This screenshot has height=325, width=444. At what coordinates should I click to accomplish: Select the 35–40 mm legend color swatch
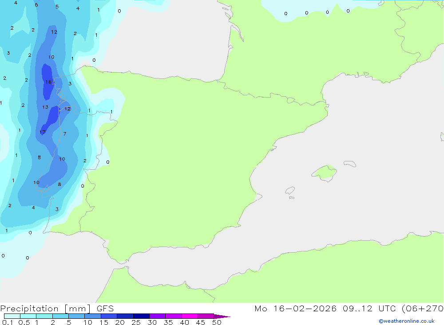(x=173, y=316)
